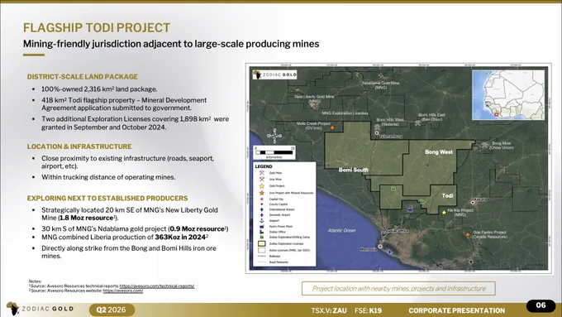Click the Q2 2026 footer badge
This screenshot has width=562, height=317.
point(112,310)
